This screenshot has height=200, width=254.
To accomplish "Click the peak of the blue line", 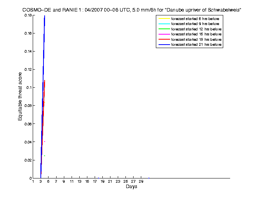I will click(x=45, y=16).
